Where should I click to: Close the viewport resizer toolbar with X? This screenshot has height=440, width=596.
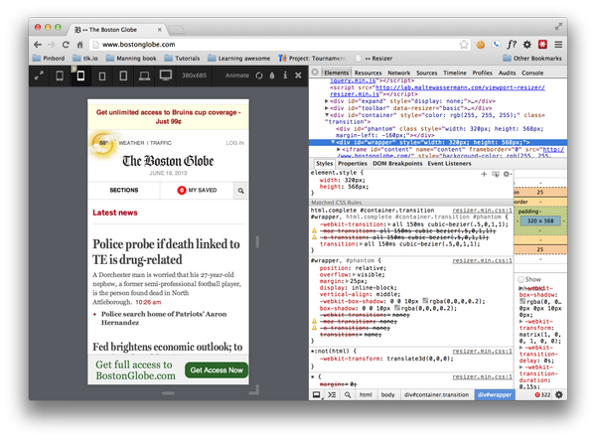tap(298, 75)
